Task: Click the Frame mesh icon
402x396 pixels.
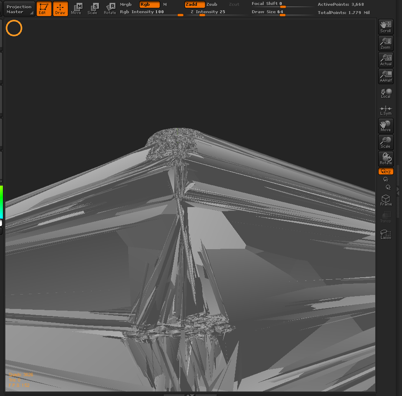Action: pyautogui.click(x=386, y=200)
